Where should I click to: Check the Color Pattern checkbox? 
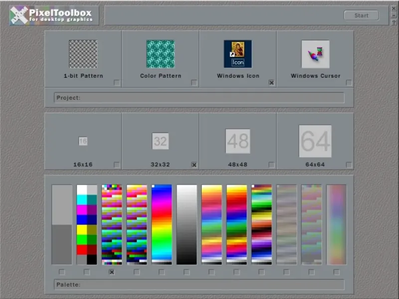pyautogui.click(x=194, y=83)
